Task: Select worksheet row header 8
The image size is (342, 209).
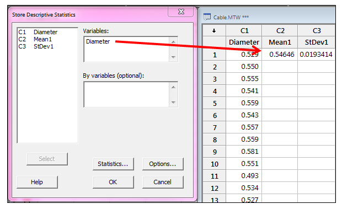Action: point(215,140)
